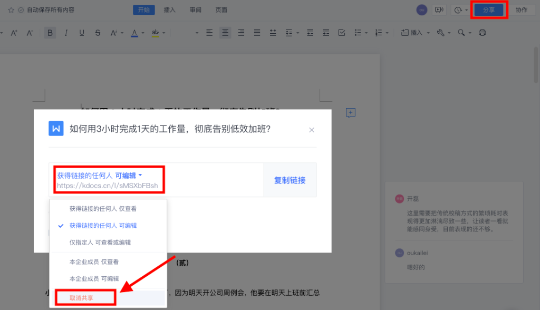Apply strikethrough formatting
The width and height of the screenshot is (540, 310).
(x=98, y=32)
